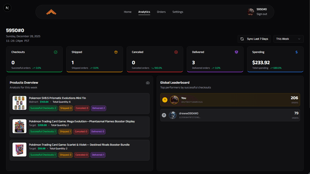Switch to the Orders tab

161,12
